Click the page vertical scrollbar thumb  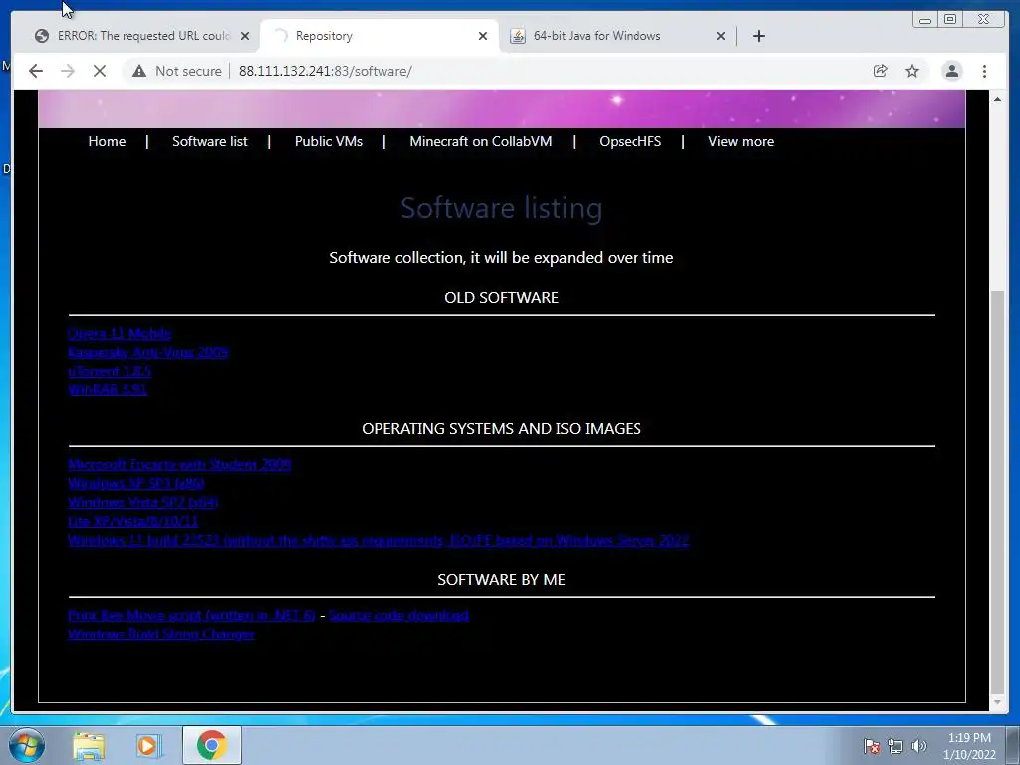click(997, 491)
